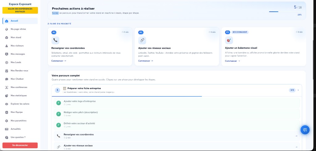
Task: Click the Définir votre secteur d'activité row text
Action: (79, 123)
